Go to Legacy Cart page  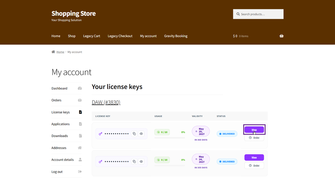click(x=92, y=36)
